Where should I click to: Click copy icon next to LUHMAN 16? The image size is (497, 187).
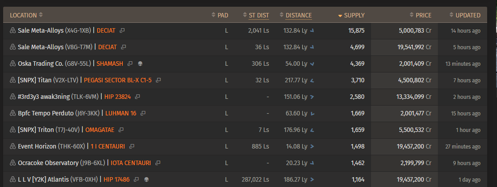click(x=143, y=113)
